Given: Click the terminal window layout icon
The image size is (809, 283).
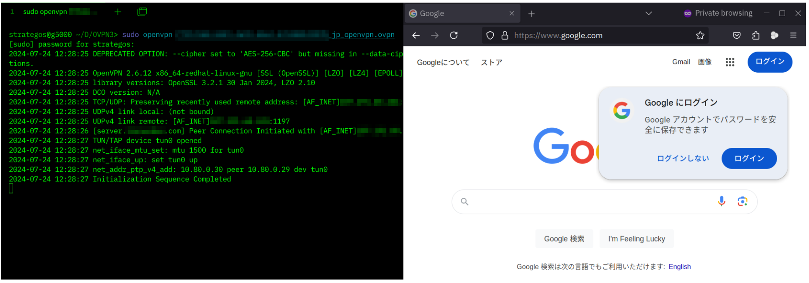Looking at the screenshot, I should click(x=142, y=12).
